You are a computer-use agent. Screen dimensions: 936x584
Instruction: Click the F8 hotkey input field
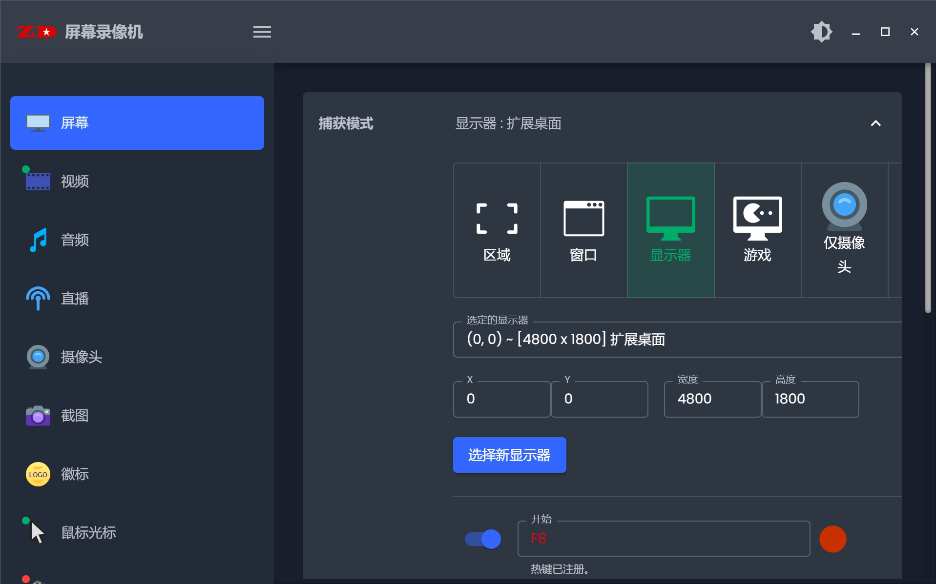point(663,539)
